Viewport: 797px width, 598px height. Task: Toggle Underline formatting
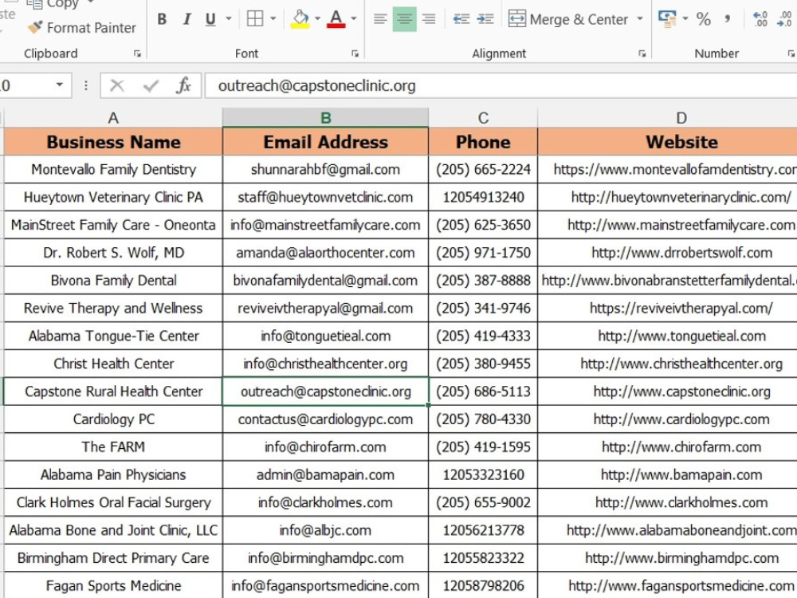[210, 19]
